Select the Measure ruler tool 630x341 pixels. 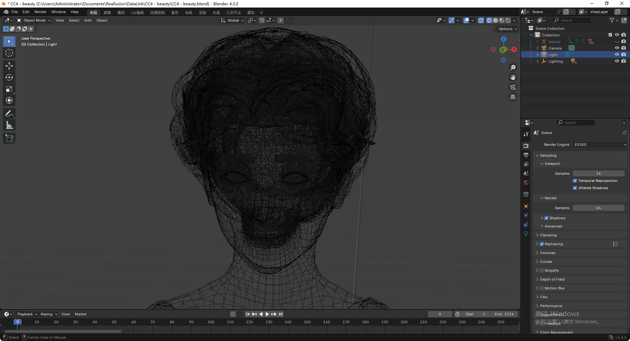[9, 125]
